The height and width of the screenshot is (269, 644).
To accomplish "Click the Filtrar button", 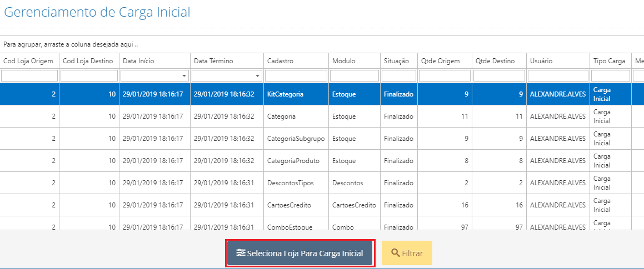I will click(x=407, y=253).
